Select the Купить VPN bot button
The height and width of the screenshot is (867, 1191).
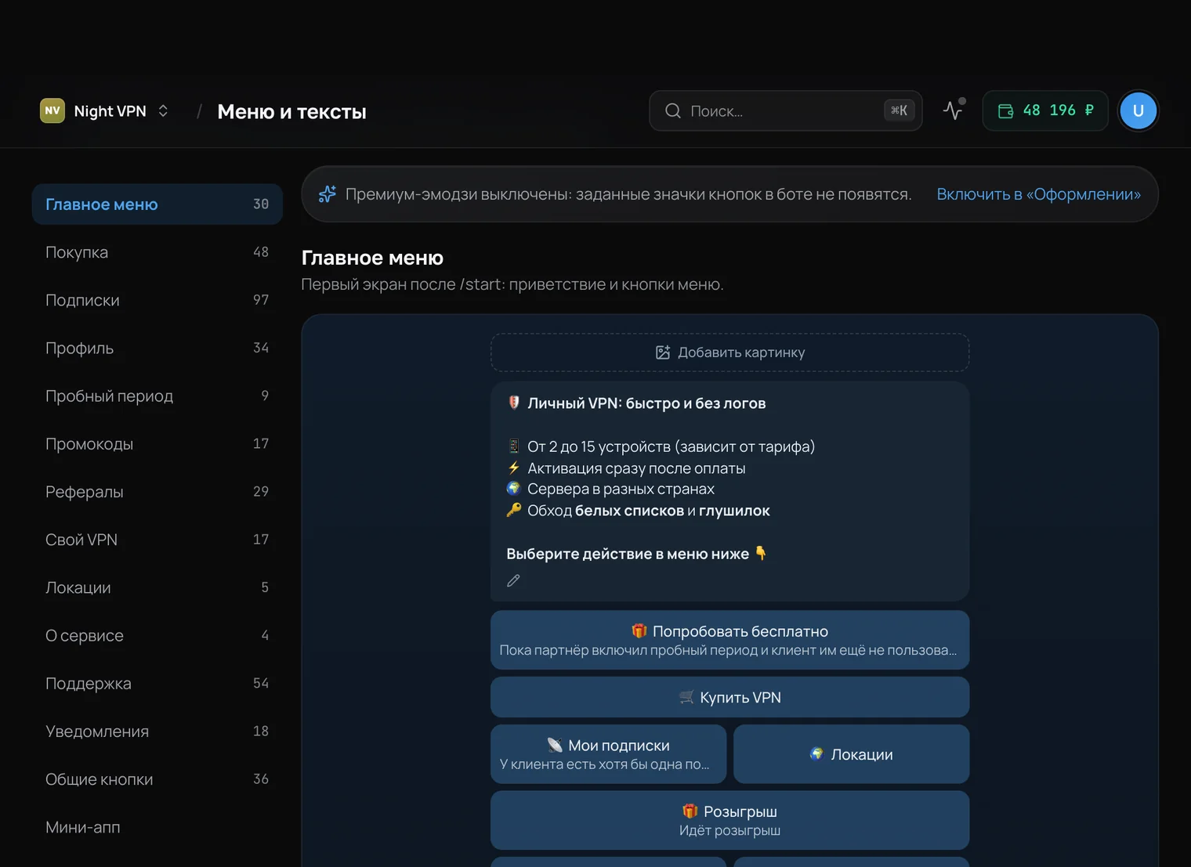[729, 697]
